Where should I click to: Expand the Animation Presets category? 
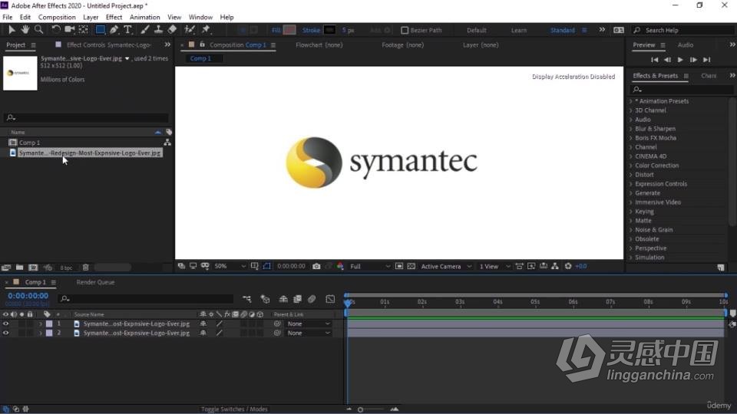tap(631, 101)
